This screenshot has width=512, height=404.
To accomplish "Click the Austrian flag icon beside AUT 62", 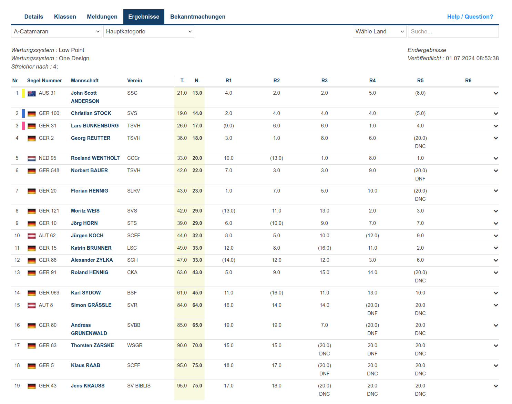I will pos(32,236).
